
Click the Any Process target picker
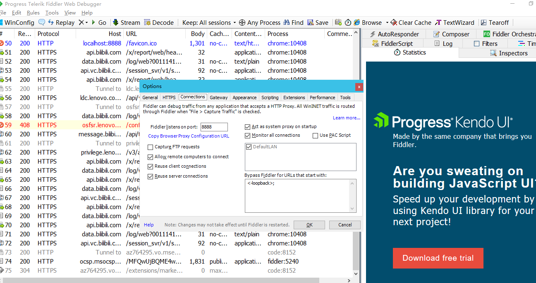[259, 23]
